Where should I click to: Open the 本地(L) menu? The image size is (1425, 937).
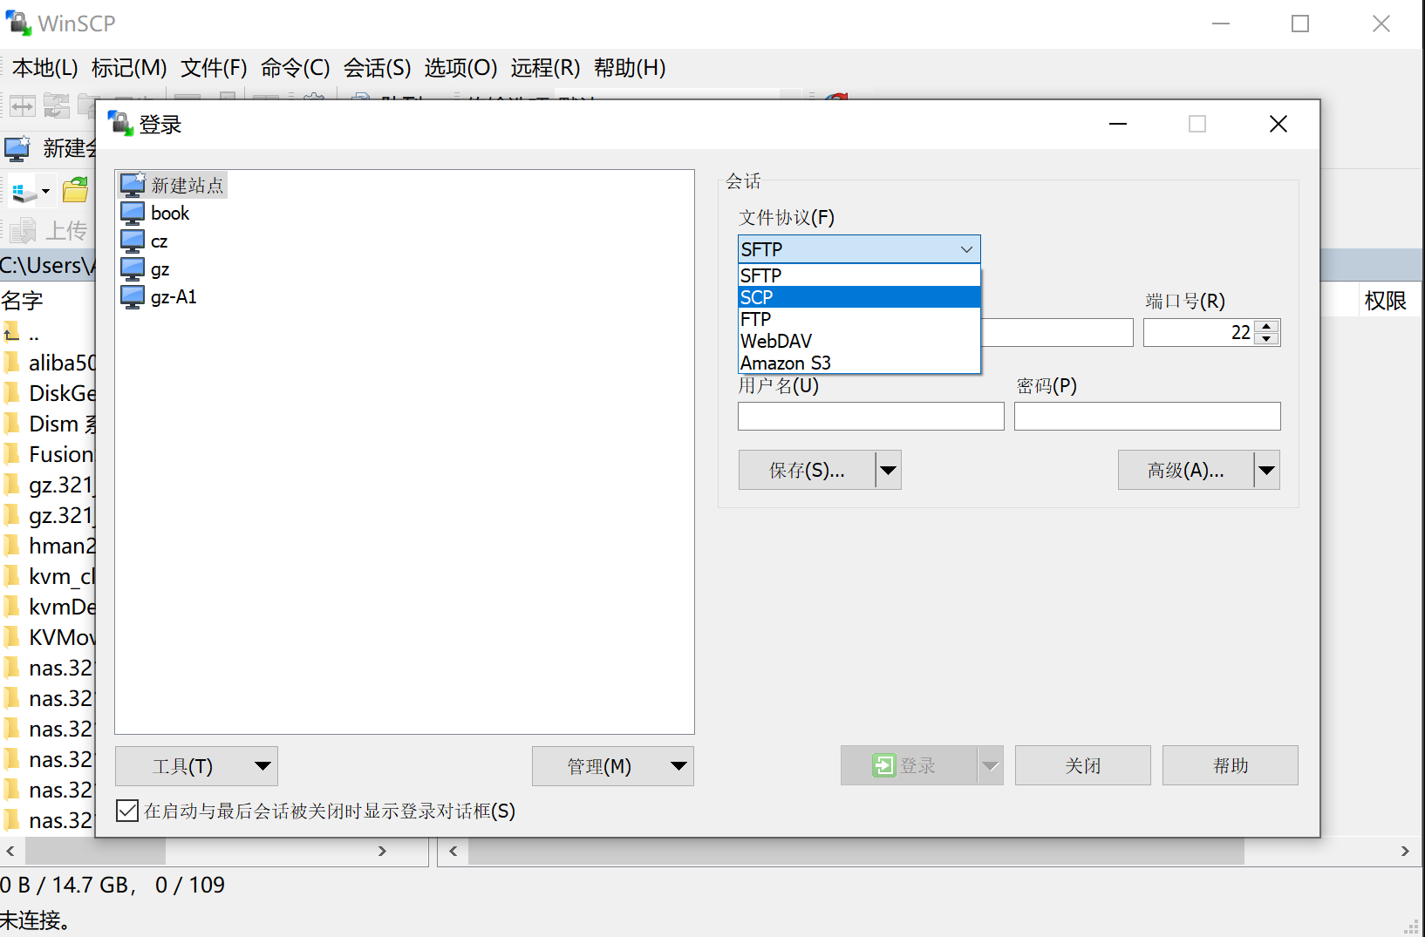pyautogui.click(x=44, y=68)
